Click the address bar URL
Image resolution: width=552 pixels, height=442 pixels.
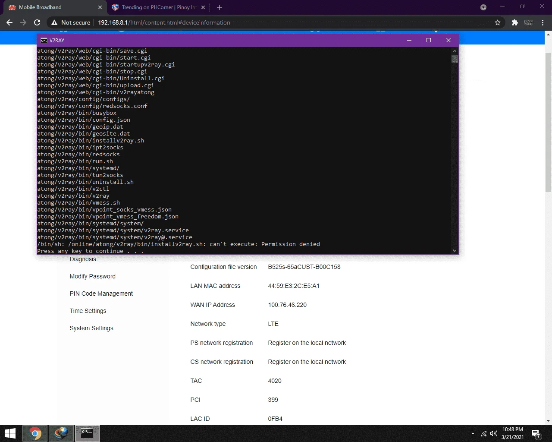click(x=164, y=22)
